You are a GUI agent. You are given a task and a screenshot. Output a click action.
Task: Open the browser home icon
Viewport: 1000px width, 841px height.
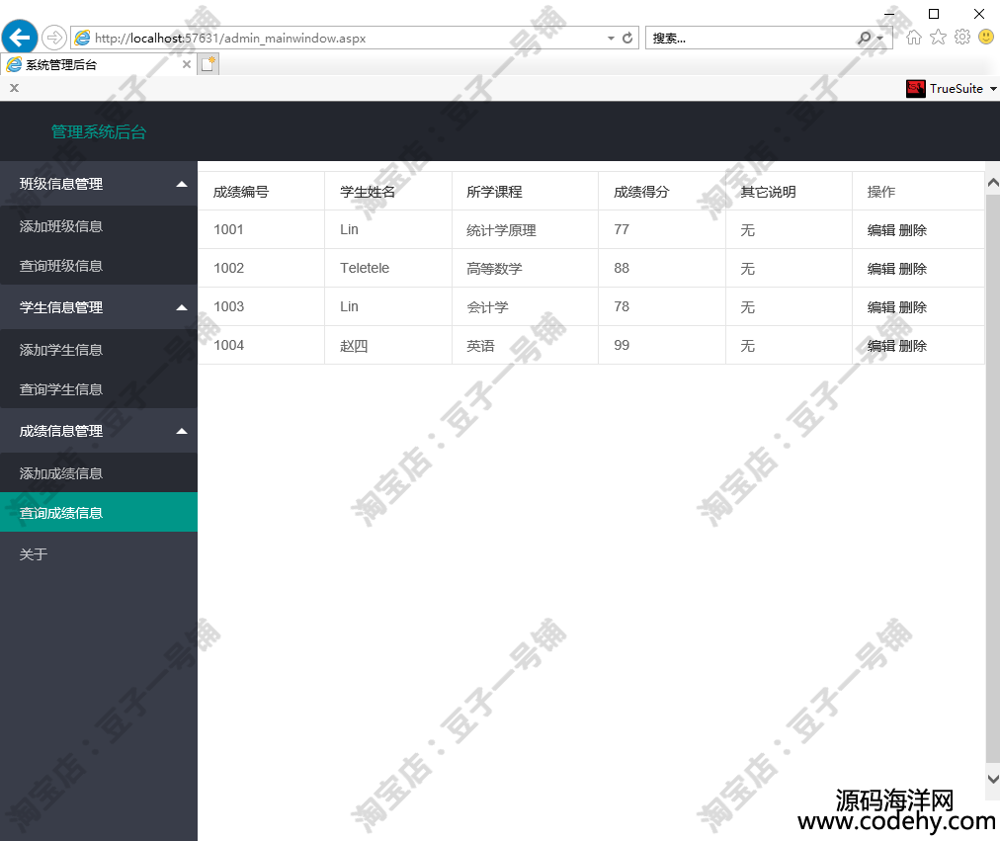coord(914,37)
